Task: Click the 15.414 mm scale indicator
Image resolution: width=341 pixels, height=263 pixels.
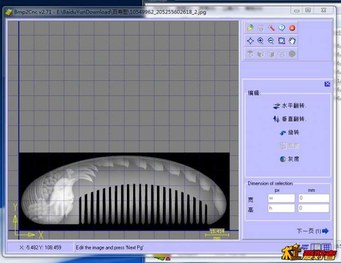Action: pyautogui.click(x=217, y=234)
